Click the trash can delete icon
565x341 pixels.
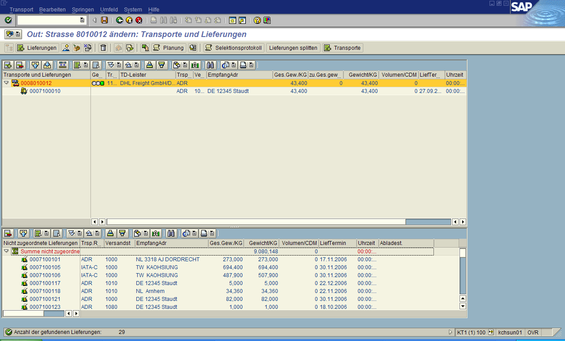pyautogui.click(x=103, y=48)
